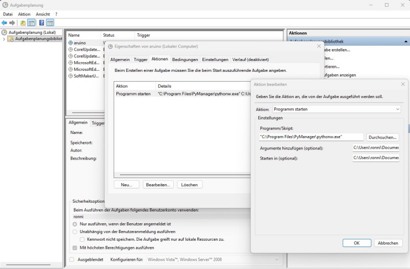Click the forward arrow toolbar icon
The height and width of the screenshot is (269, 410).
(12, 23)
